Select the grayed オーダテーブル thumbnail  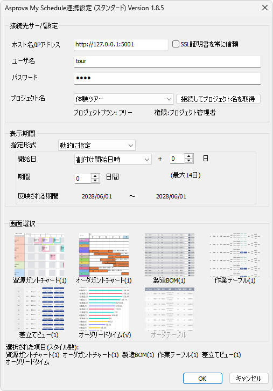click(x=170, y=309)
